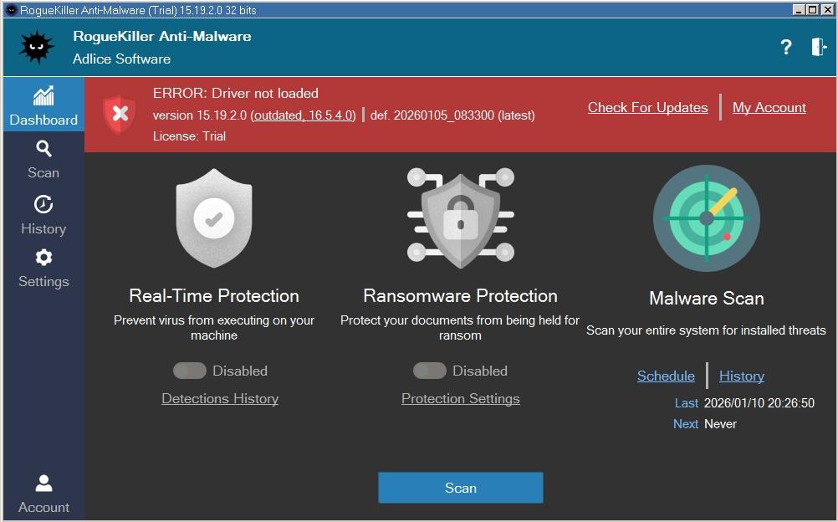Click the 'Never' next scan value
This screenshot has width=838, height=522.
(720, 424)
